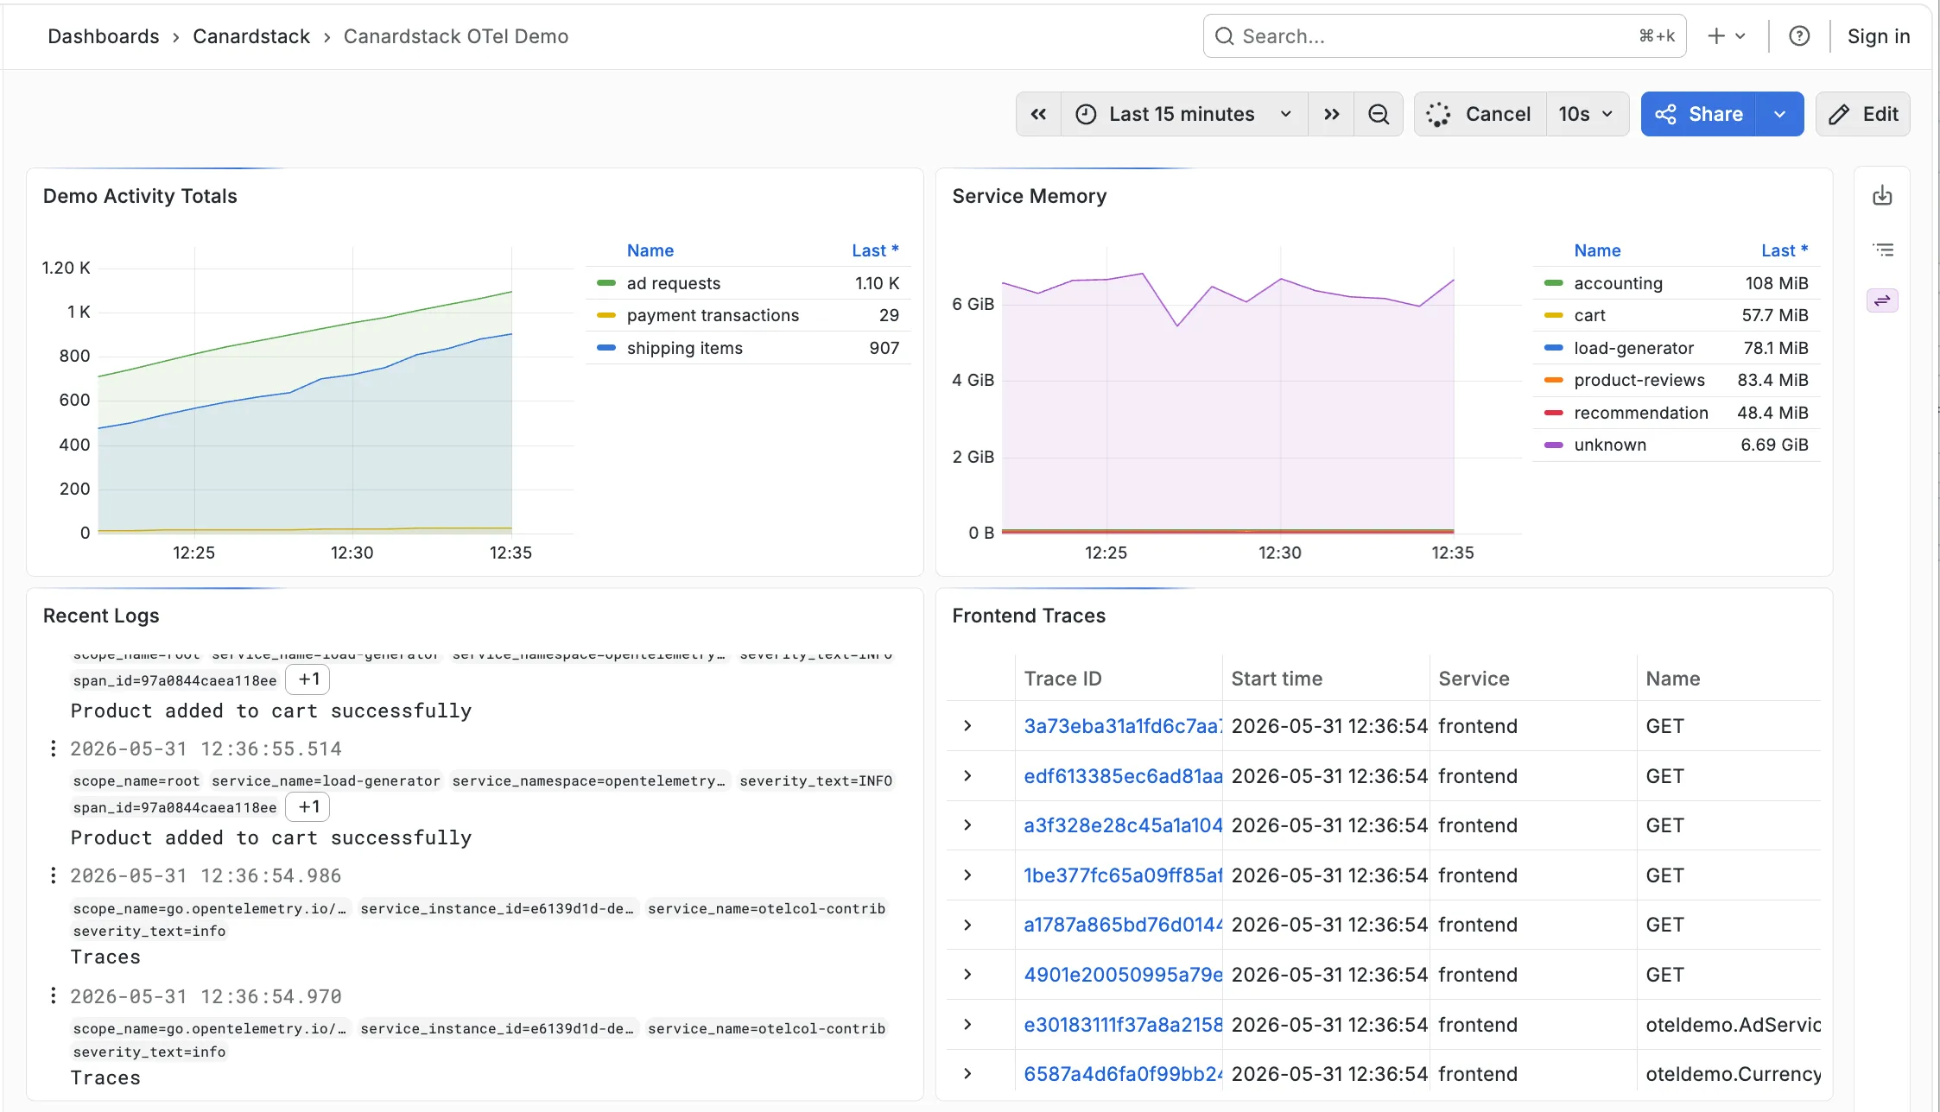Viewport: 1940px width, 1112px height.
Task: Click Start time column header
Action: click(x=1277, y=679)
